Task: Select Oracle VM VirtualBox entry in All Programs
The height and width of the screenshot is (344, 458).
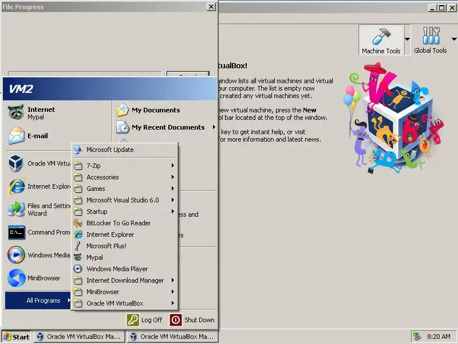Action: coord(125,303)
